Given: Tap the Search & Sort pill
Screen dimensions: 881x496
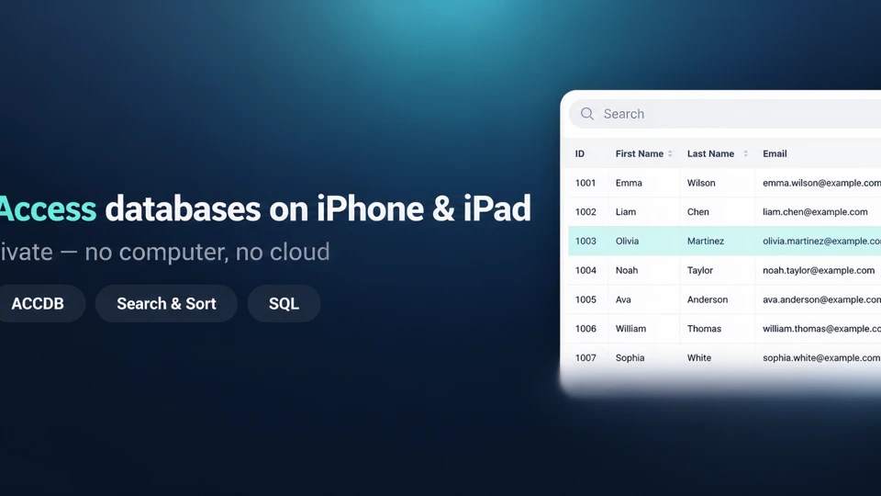Looking at the screenshot, I should (166, 304).
